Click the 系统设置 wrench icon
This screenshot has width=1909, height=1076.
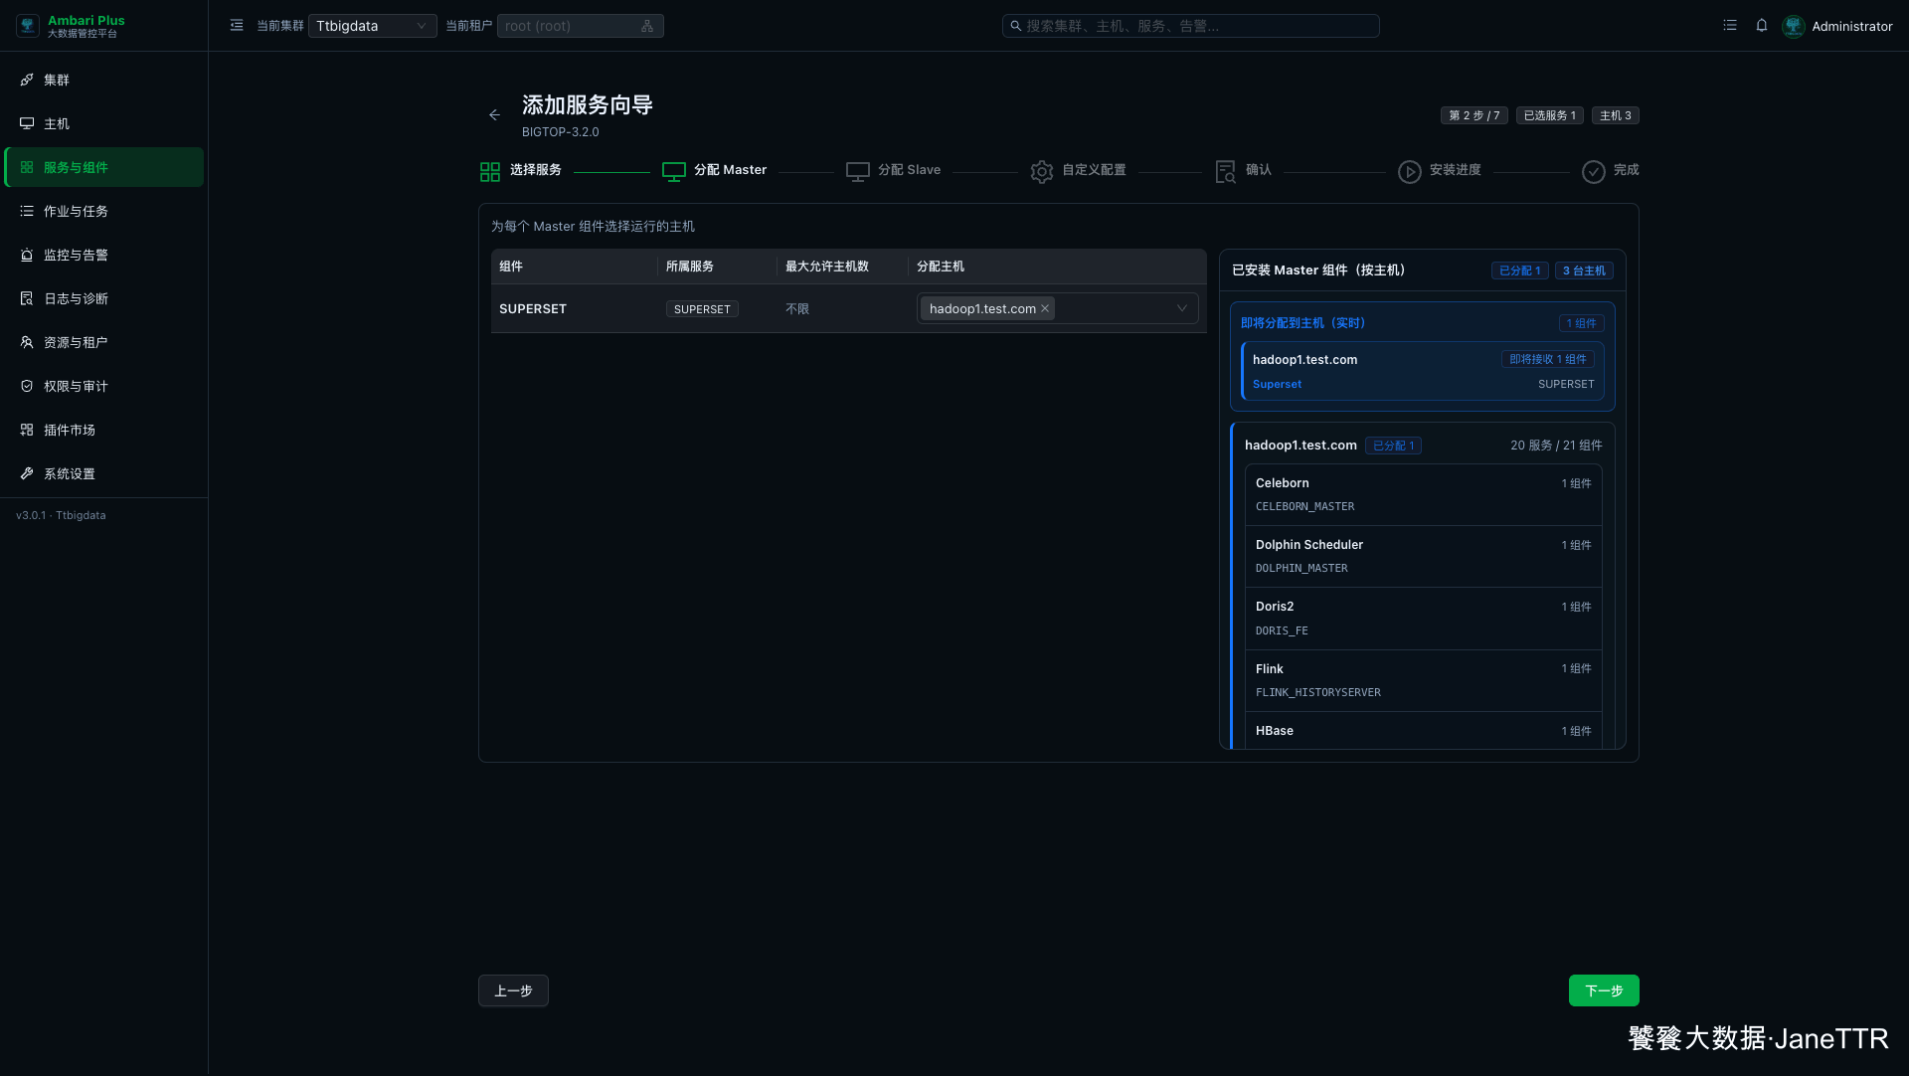[x=27, y=473]
